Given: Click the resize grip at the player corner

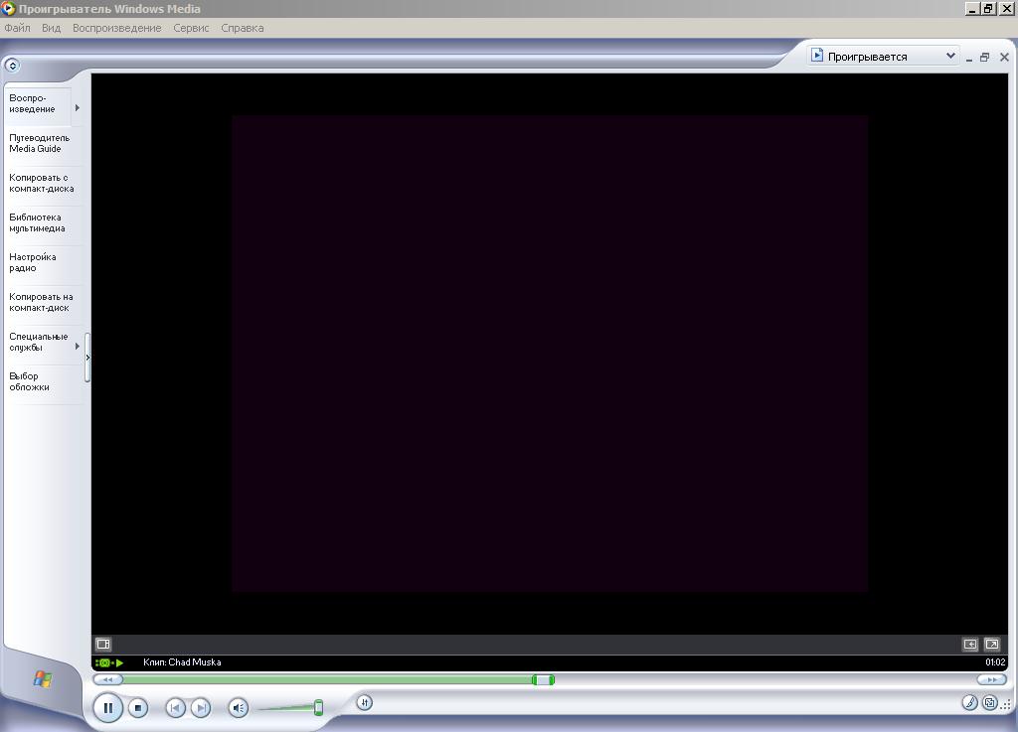Looking at the screenshot, I should [x=1006, y=704].
